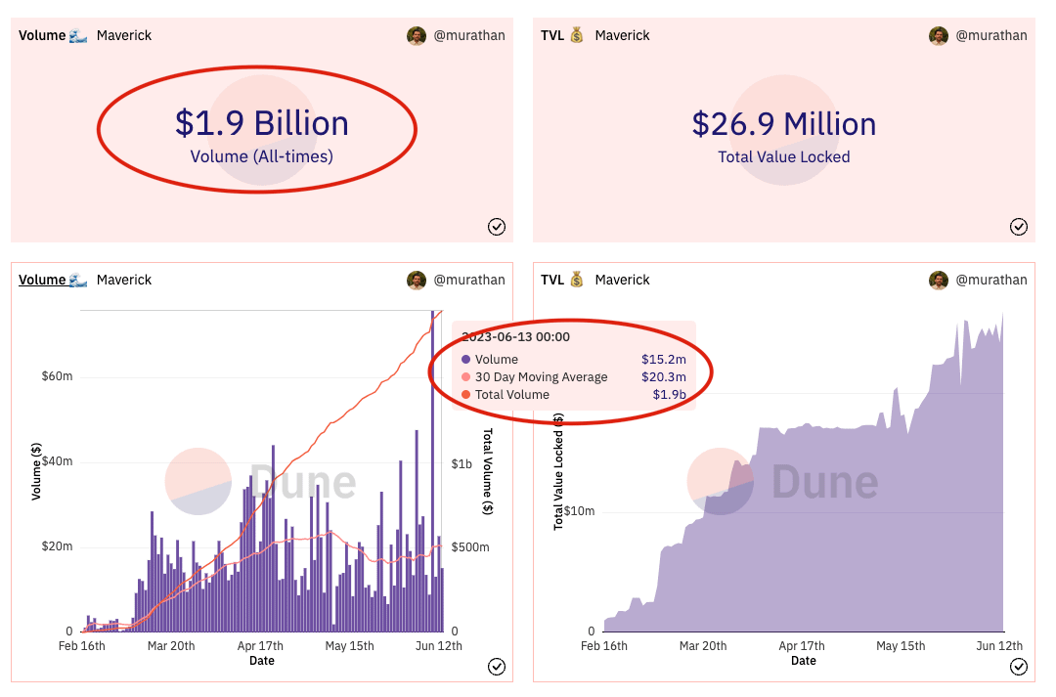
Task: Click the Maverick label on the TVL area chart card
Action: coord(622,280)
